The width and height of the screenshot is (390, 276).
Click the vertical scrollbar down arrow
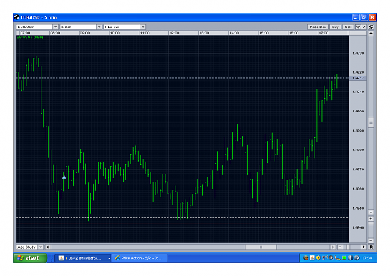click(x=371, y=212)
